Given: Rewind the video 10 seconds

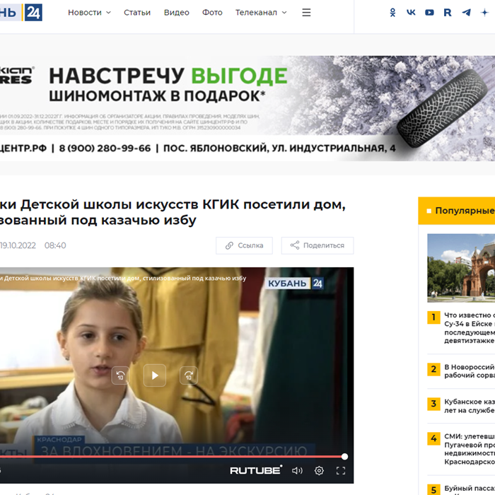Looking at the screenshot, I should coord(121,375).
